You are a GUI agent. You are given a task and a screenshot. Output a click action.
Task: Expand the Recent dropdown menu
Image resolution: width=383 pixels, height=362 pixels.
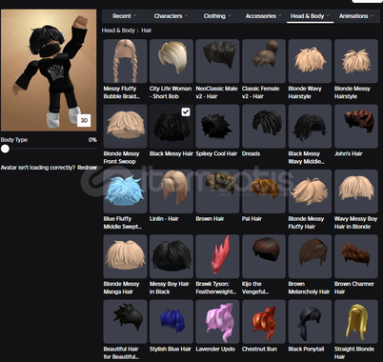coord(125,16)
